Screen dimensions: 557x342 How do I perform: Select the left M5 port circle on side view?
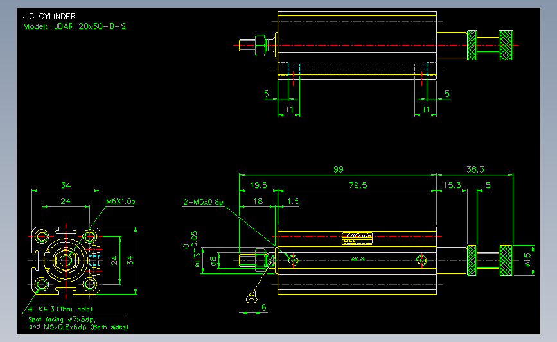293,261
